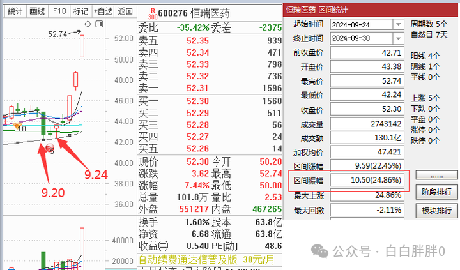Open 阶段排行 ranking

coord(436,192)
